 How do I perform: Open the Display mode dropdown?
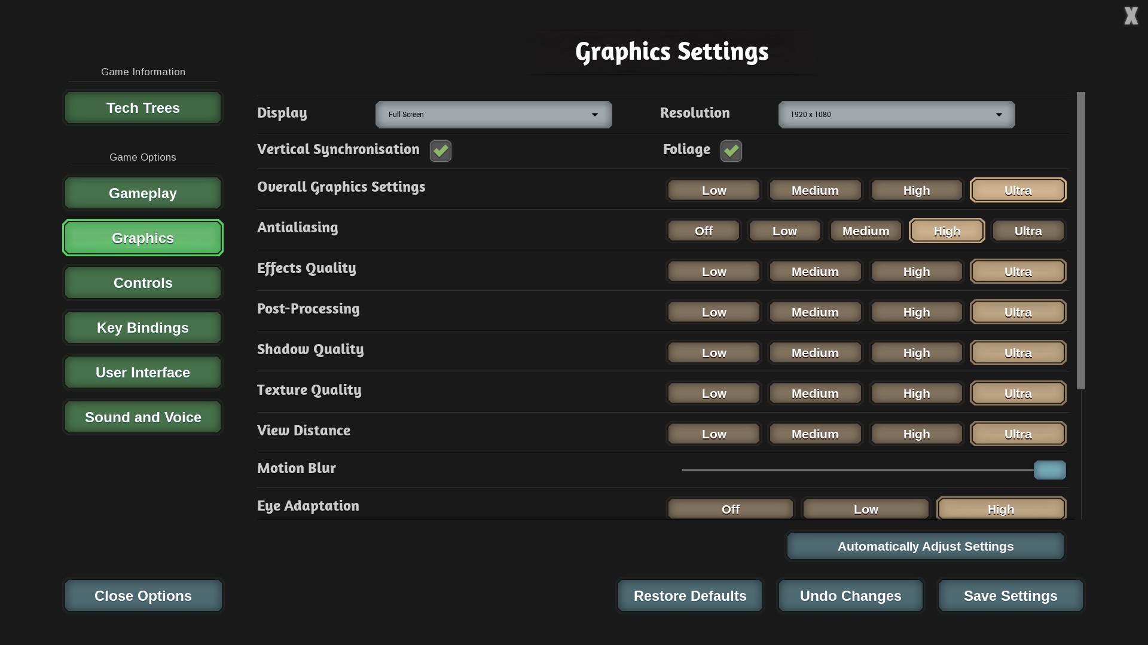[493, 115]
